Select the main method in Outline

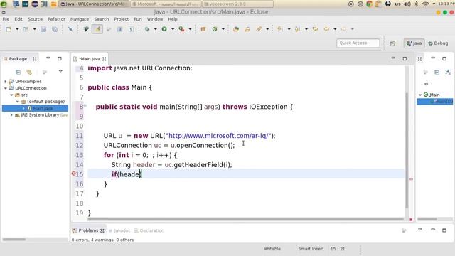point(435,102)
